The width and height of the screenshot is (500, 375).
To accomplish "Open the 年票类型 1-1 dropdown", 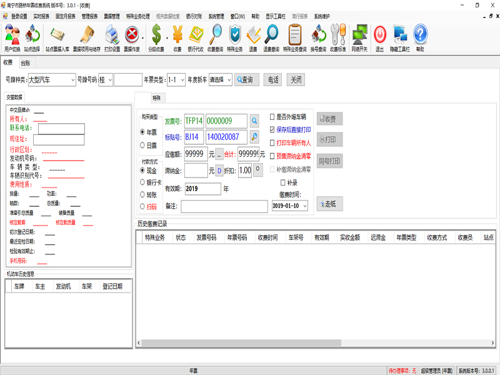I will tap(182, 80).
